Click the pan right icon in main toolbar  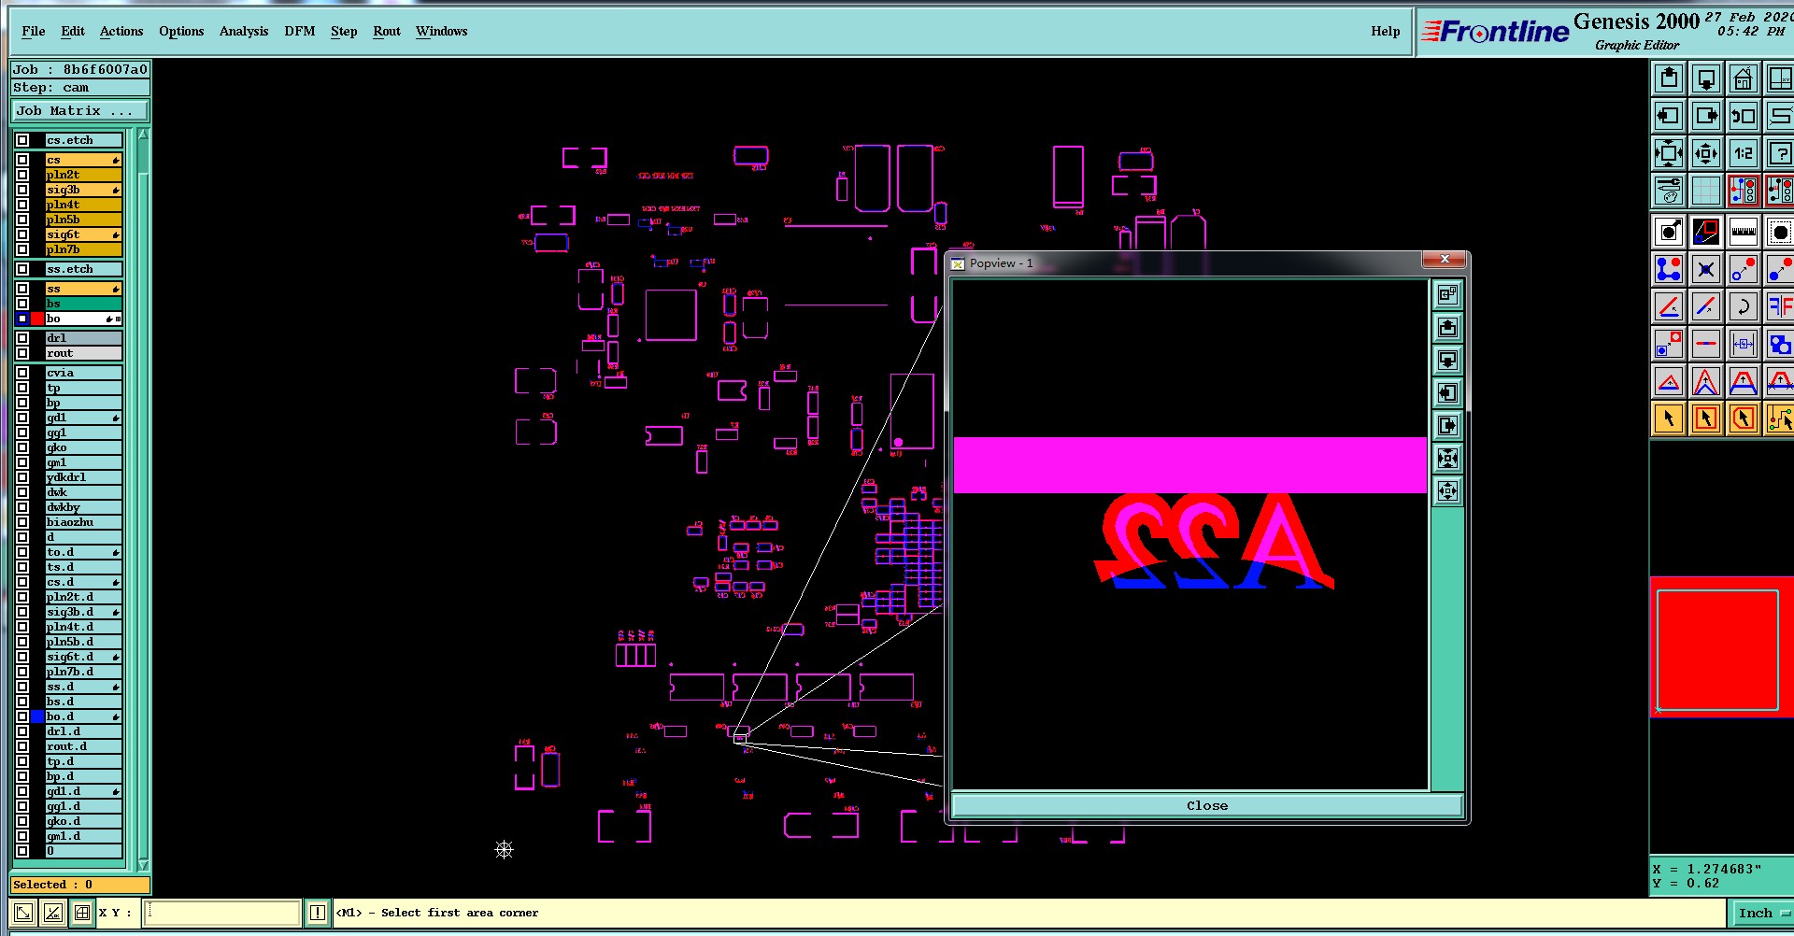pos(1706,117)
